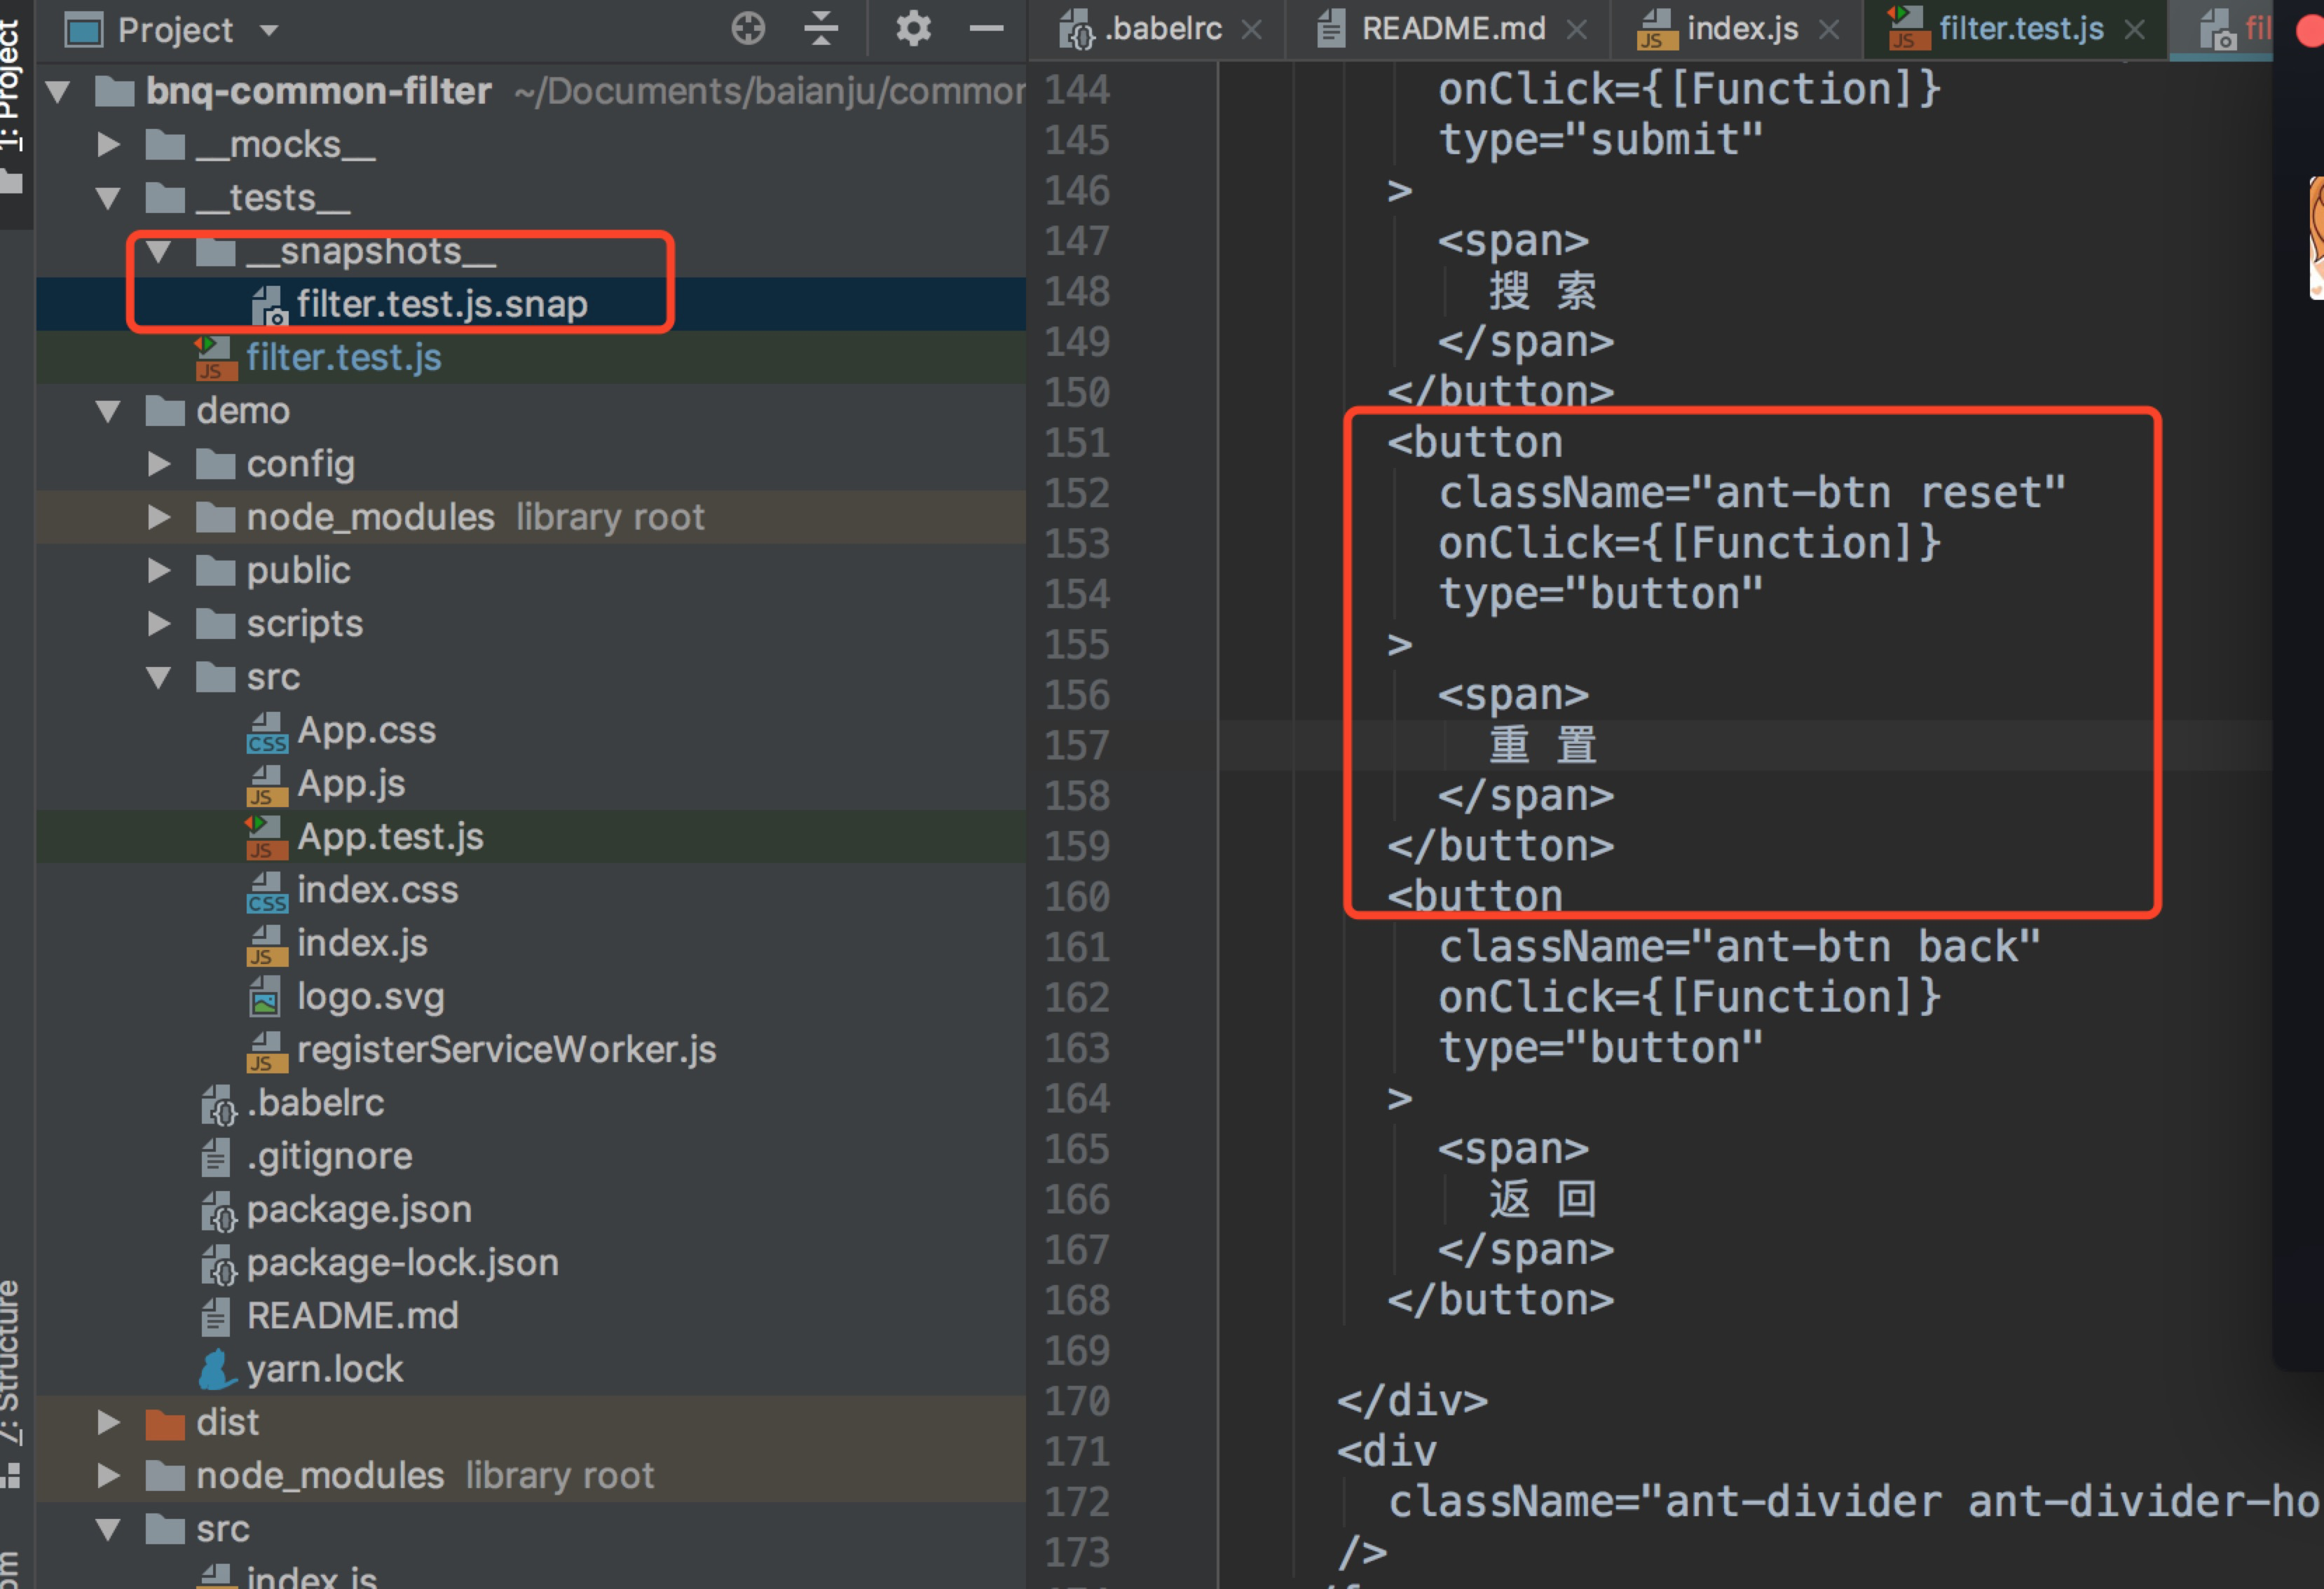2324x1589 pixels.
Task: Expand the public folder
Action: click(x=158, y=570)
